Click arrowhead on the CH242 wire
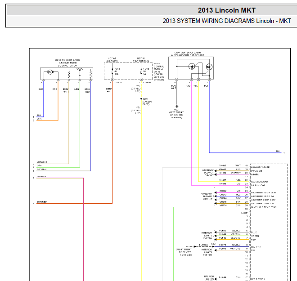 click(216, 193)
